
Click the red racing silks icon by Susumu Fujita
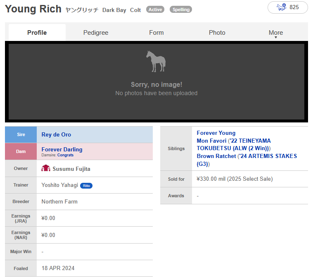(46, 168)
